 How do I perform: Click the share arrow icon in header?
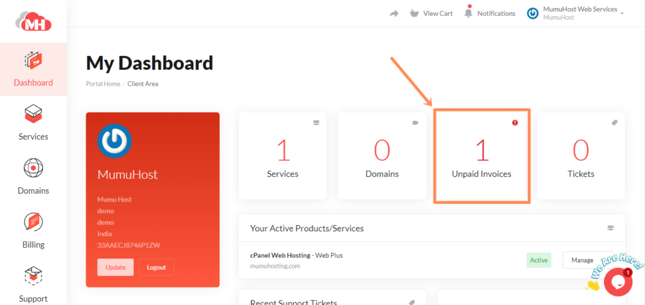coord(394,13)
